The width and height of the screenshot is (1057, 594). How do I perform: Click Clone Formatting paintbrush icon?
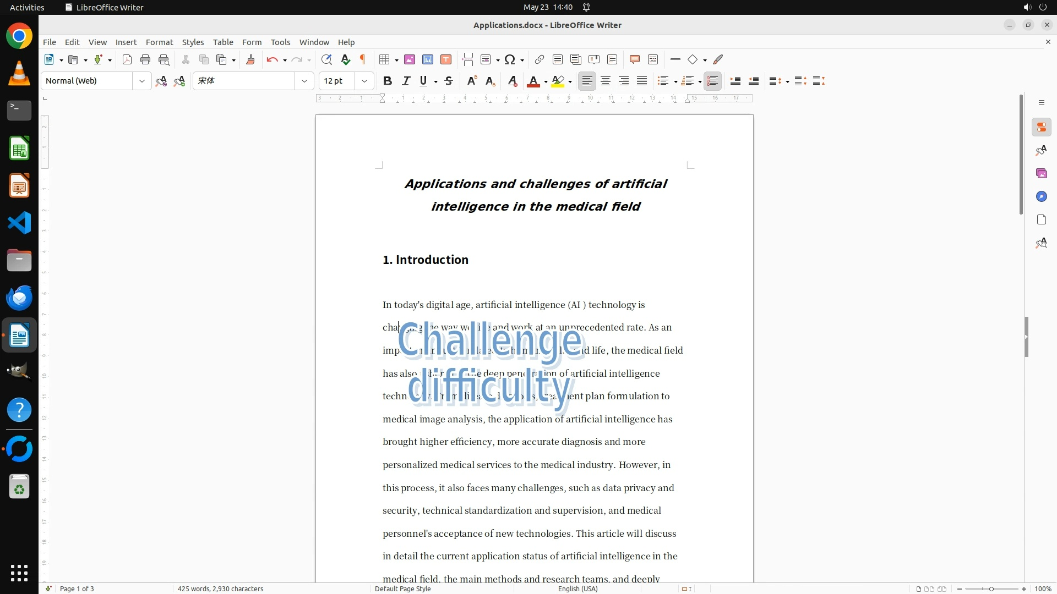(x=250, y=60)
